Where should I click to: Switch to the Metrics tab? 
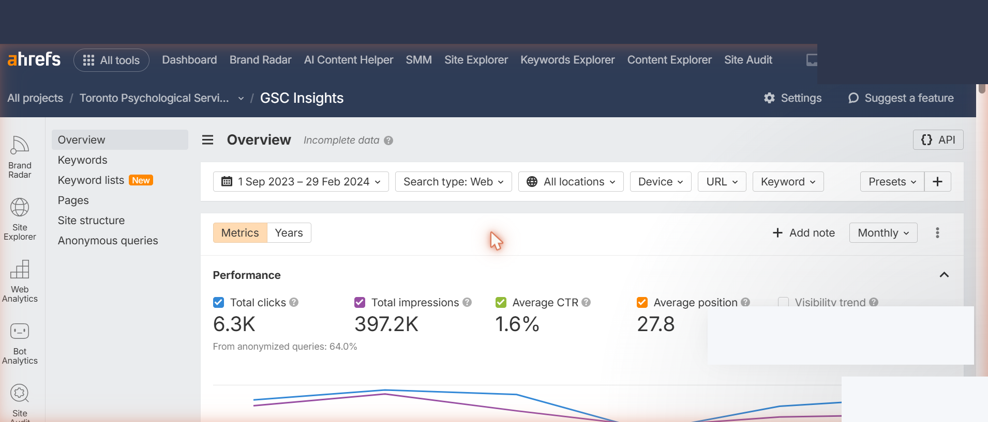[240, 233]
